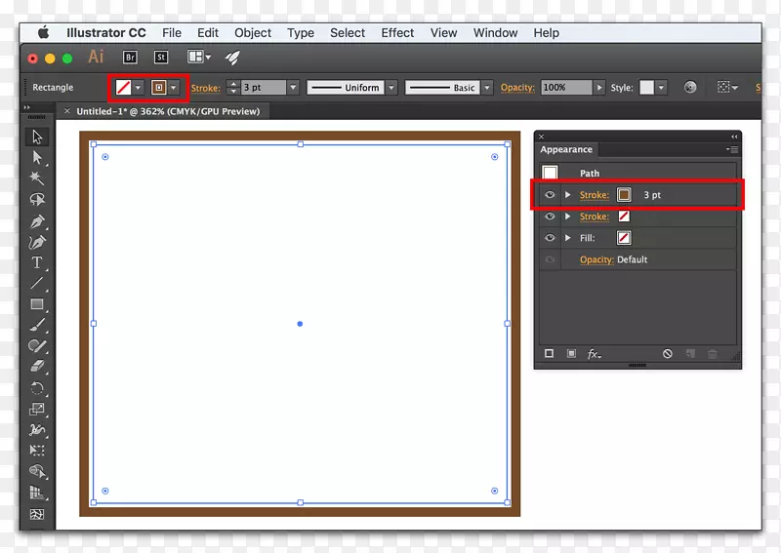Select the Width warp tool

[x=37, y=429]
